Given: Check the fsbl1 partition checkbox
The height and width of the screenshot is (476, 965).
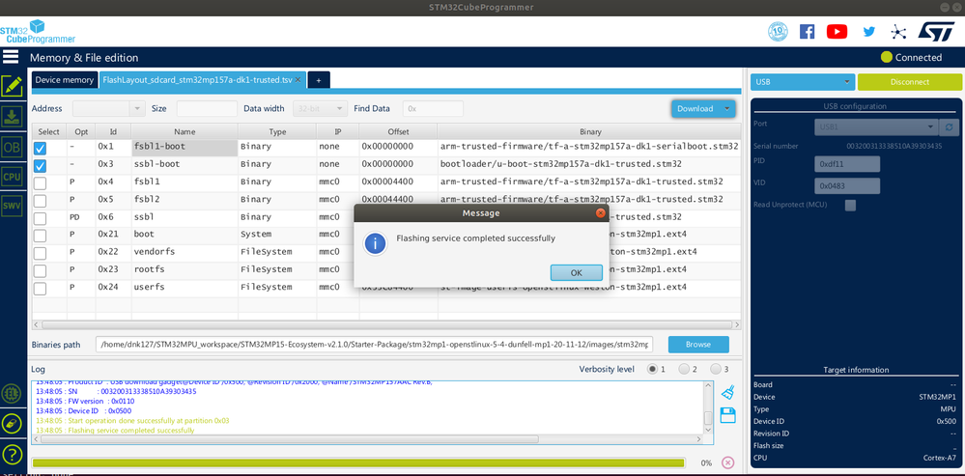Looking at the screenshot, I should click(x=40, y=183).
